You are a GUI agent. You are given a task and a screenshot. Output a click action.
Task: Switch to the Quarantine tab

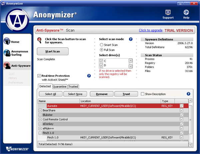60,87
